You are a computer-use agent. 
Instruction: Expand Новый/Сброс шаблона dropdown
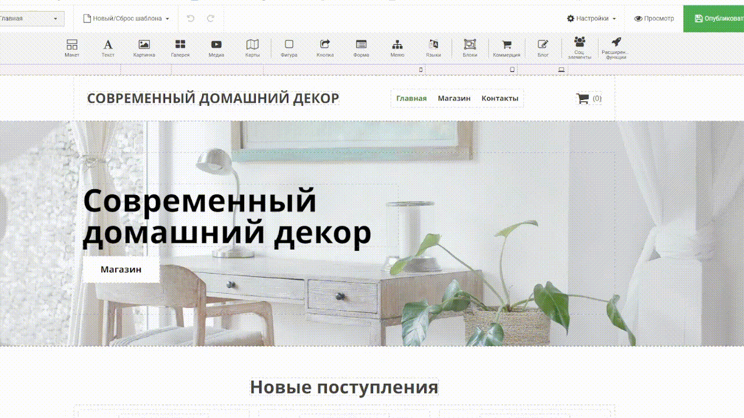[x=126, y=19]
